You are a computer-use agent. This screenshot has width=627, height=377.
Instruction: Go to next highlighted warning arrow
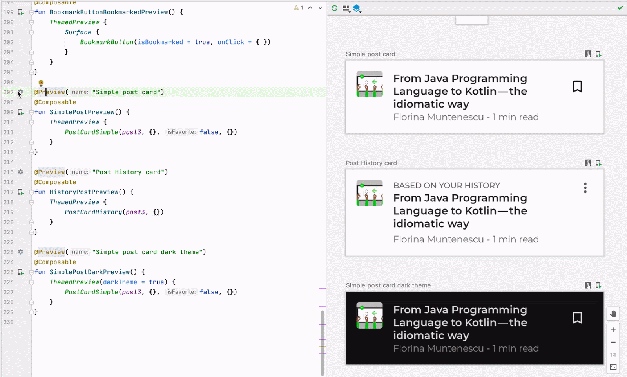click(x=320, y=8)
